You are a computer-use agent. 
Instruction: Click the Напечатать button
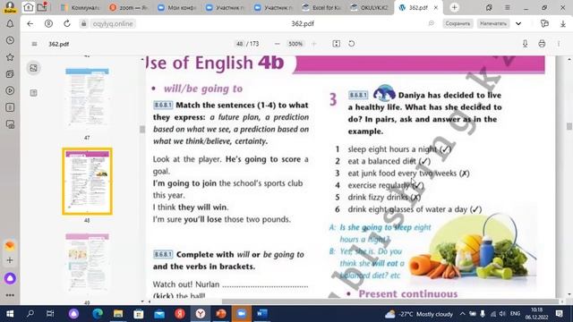(x=493, y=24)
